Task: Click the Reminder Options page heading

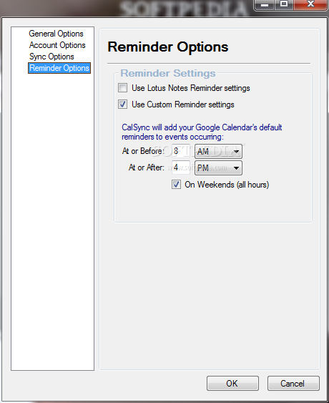Action: 168,47
